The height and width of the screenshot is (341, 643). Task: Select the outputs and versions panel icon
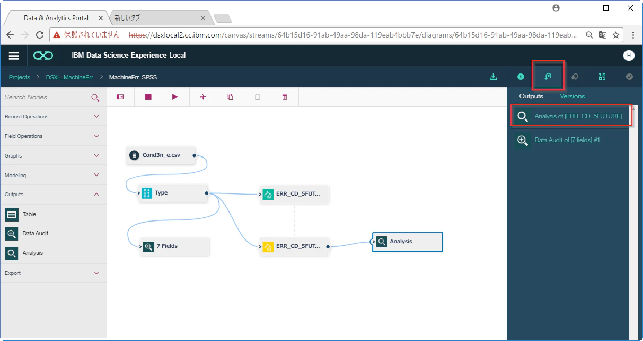coord(548,77)
